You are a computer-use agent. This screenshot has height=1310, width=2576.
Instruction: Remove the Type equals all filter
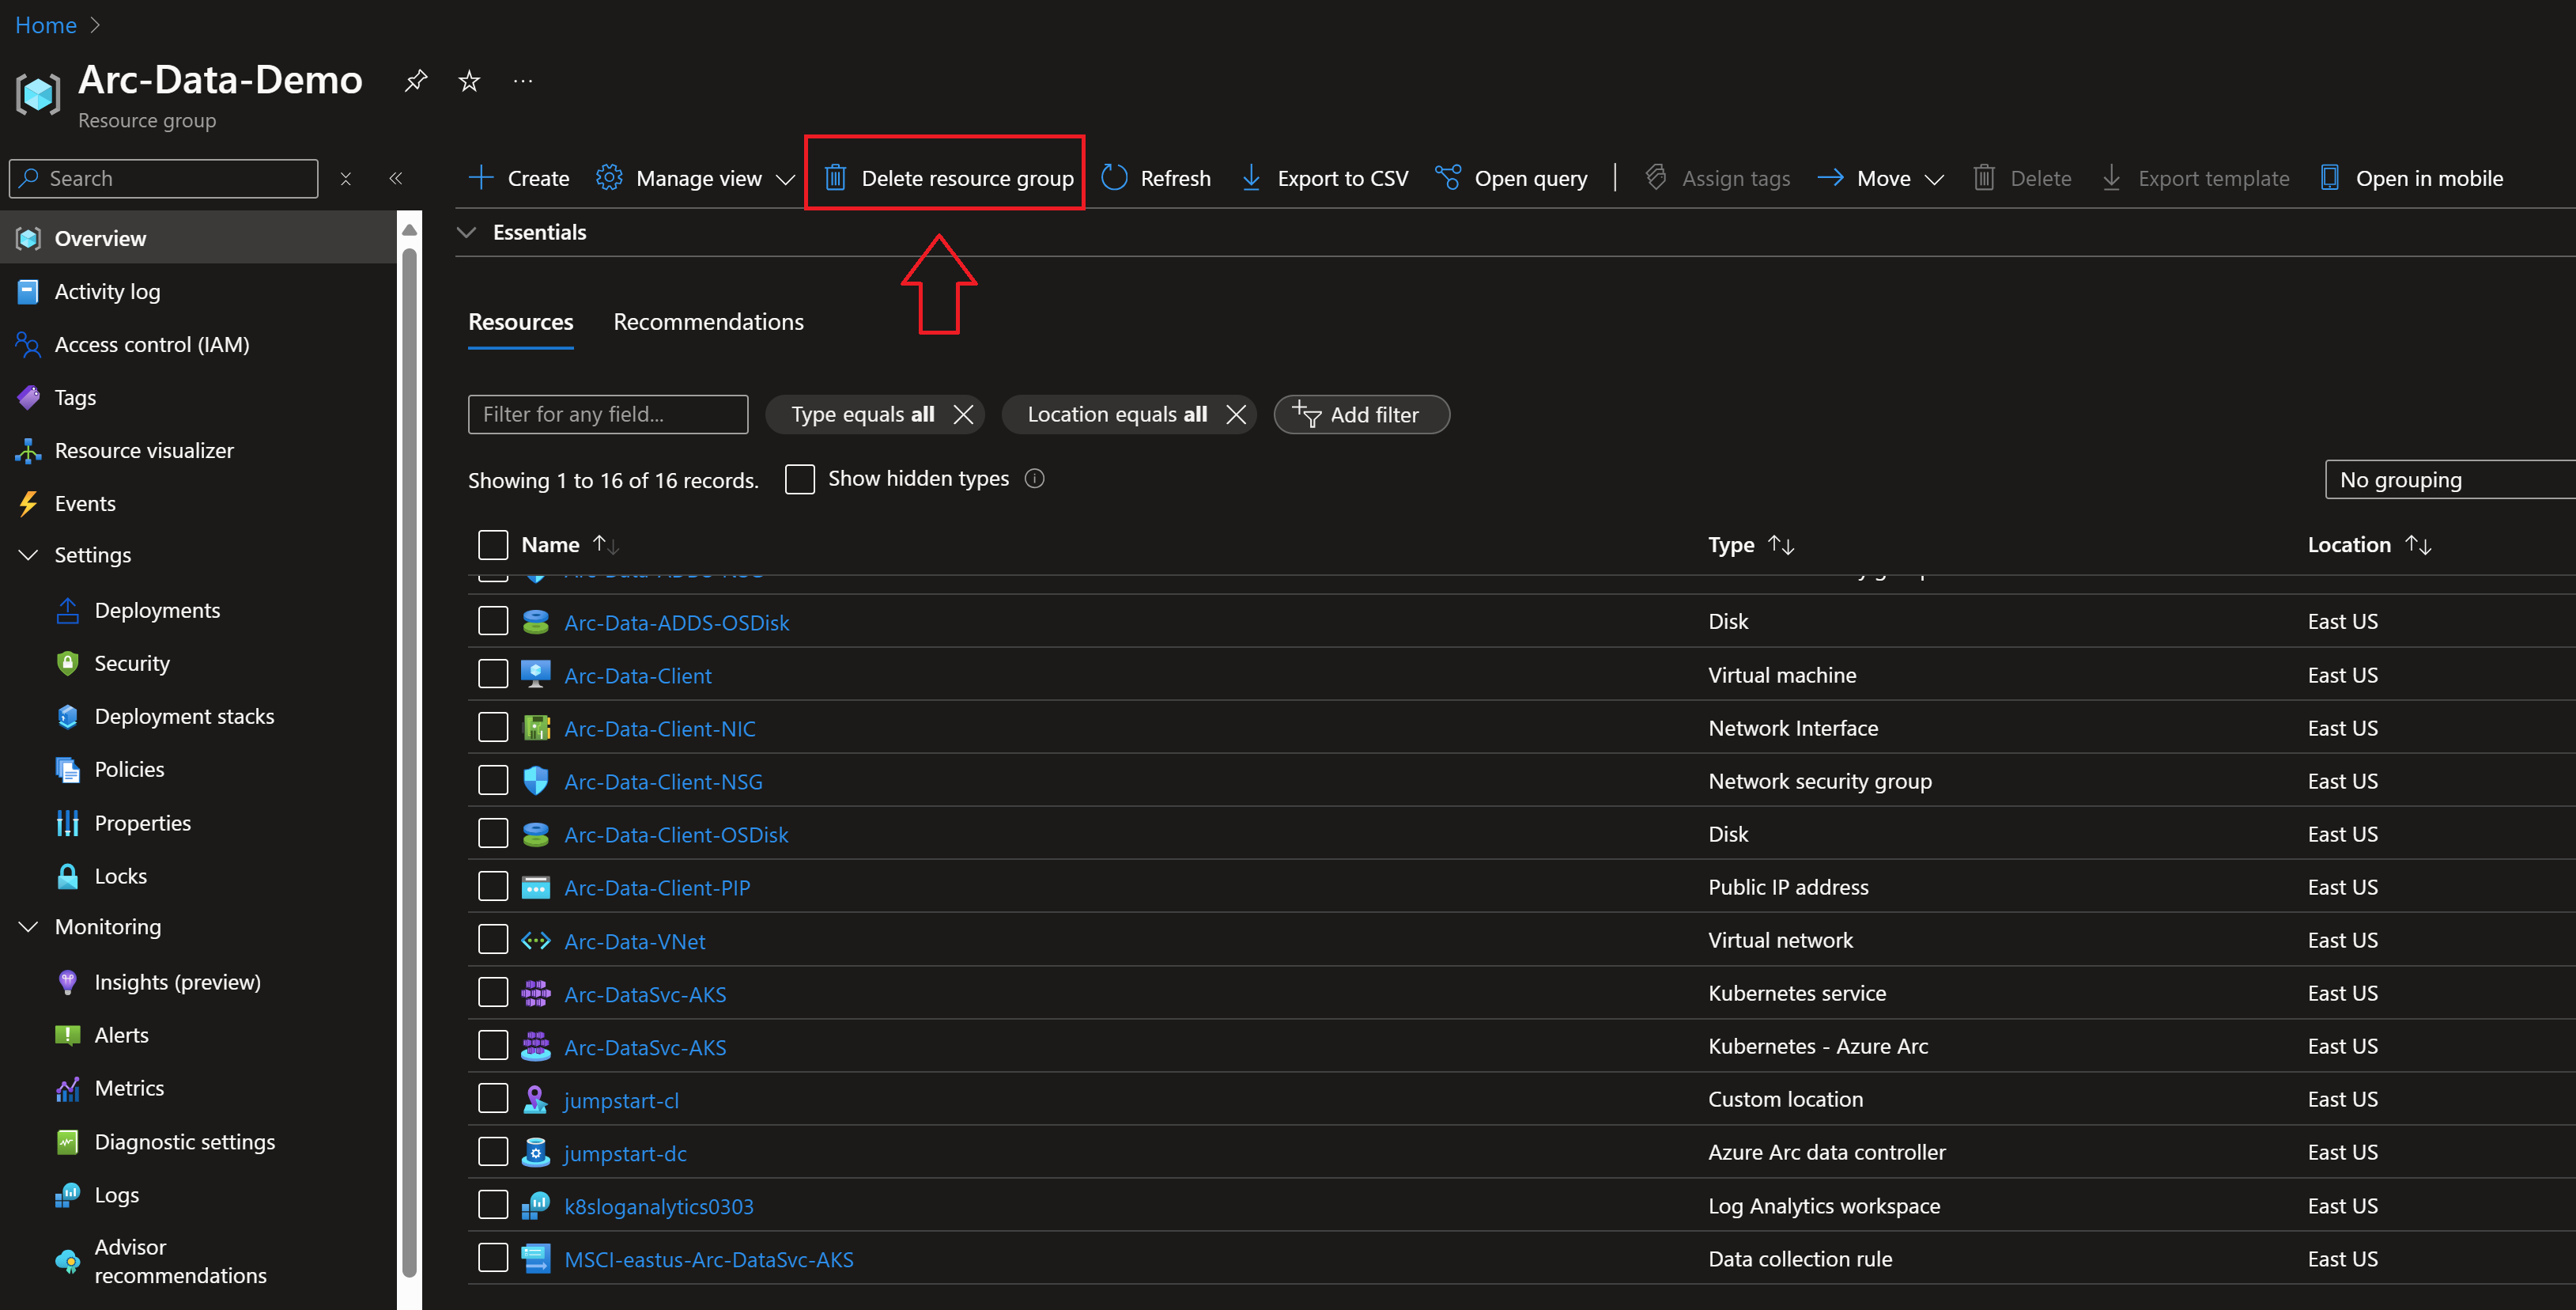[963, 415]
